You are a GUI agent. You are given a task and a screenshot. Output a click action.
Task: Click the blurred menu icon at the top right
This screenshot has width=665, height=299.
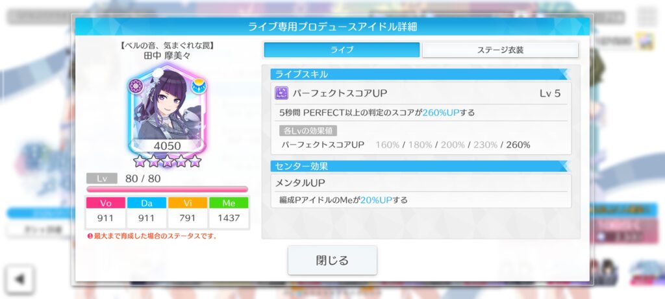coord(647,16)
